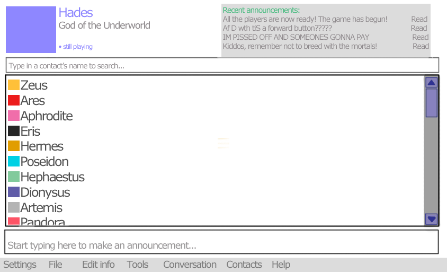Open the Edit info menu

98,265
